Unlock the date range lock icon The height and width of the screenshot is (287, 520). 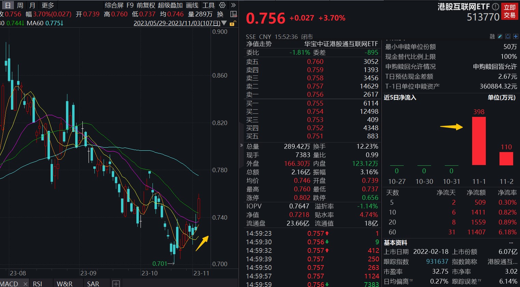(232, 24)
